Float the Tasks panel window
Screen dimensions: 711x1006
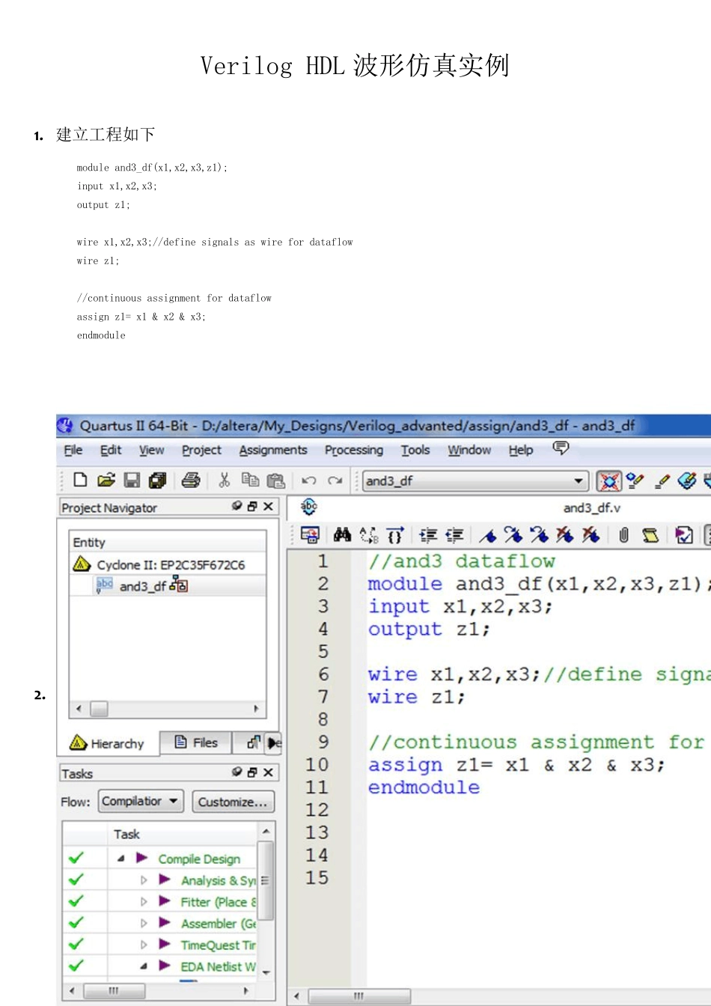252,772
